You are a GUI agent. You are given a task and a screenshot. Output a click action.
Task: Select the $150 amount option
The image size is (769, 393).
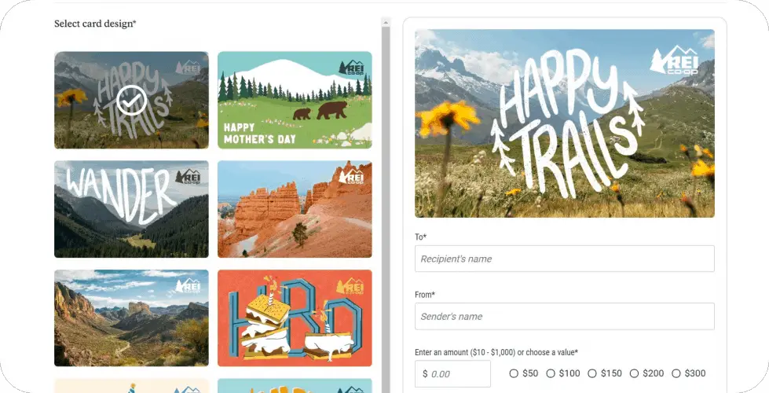pyautogui.click(x=592, y=373)
